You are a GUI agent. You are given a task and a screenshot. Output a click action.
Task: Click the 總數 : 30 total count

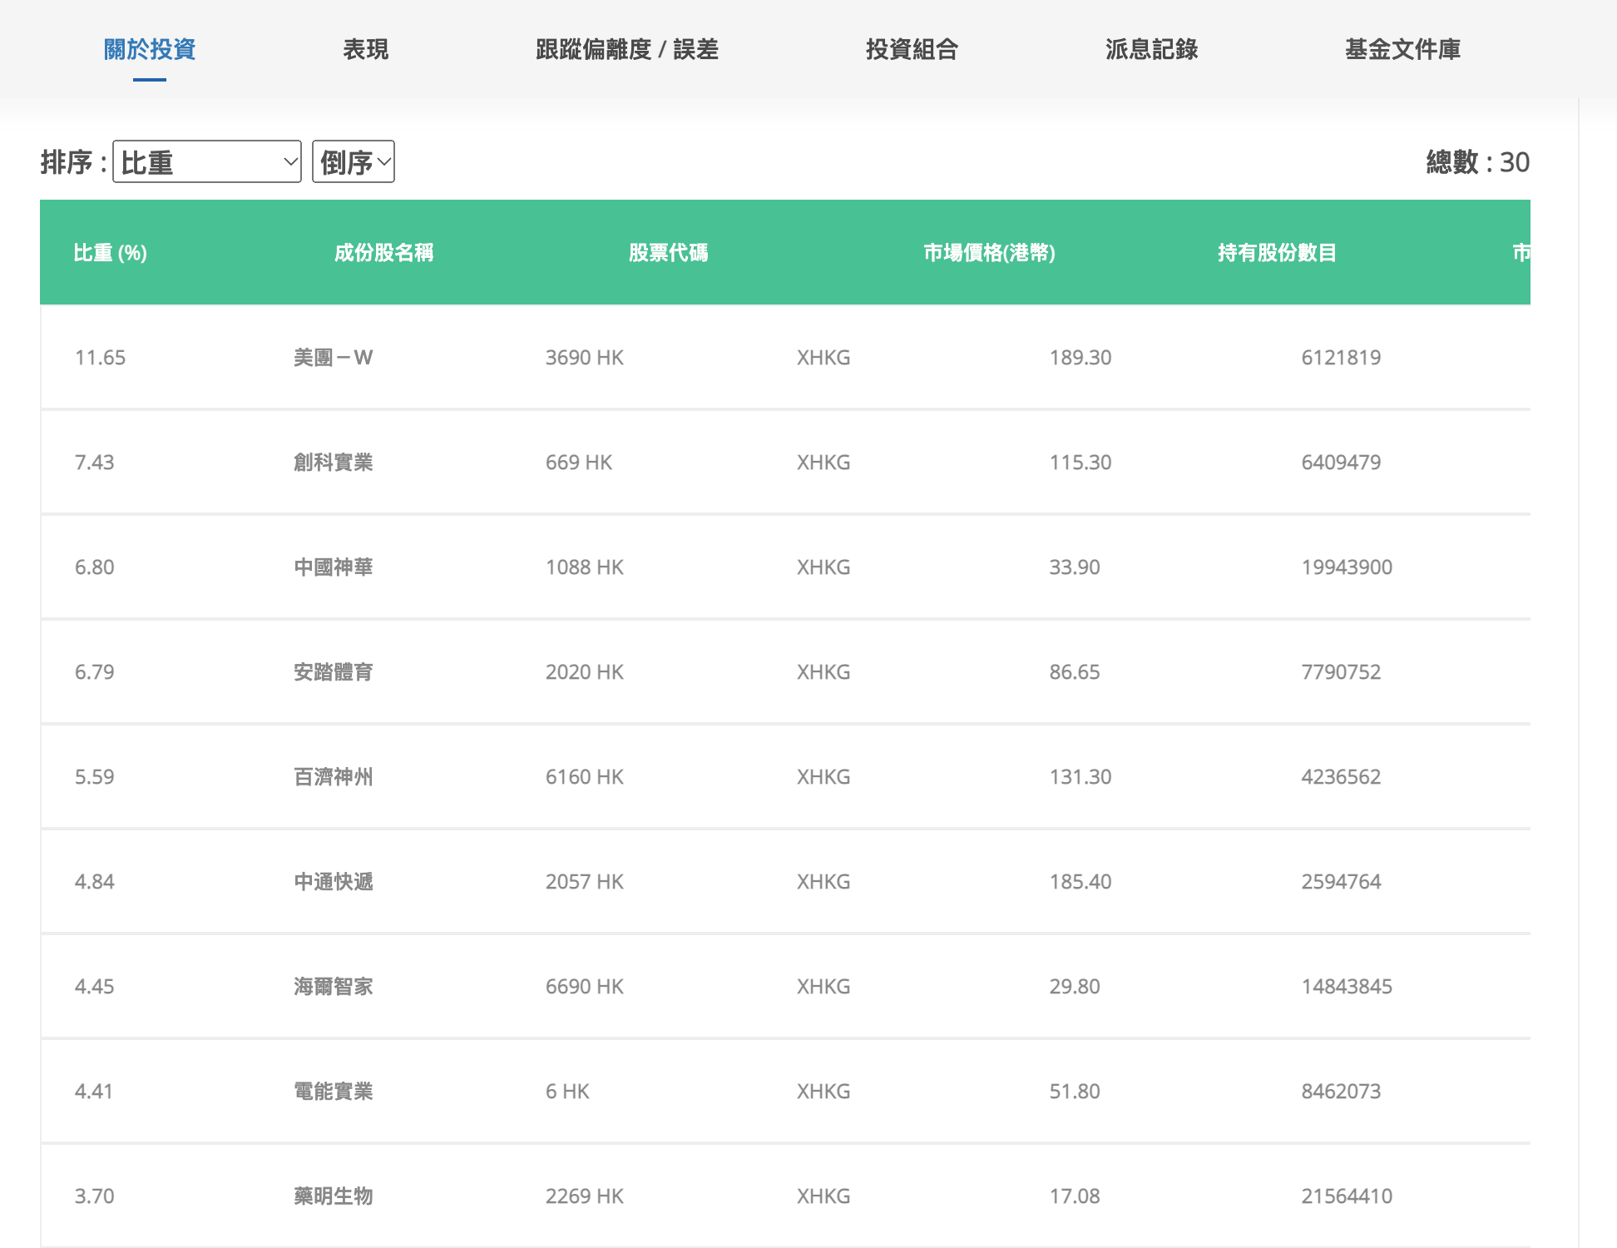pos(1478,161)
